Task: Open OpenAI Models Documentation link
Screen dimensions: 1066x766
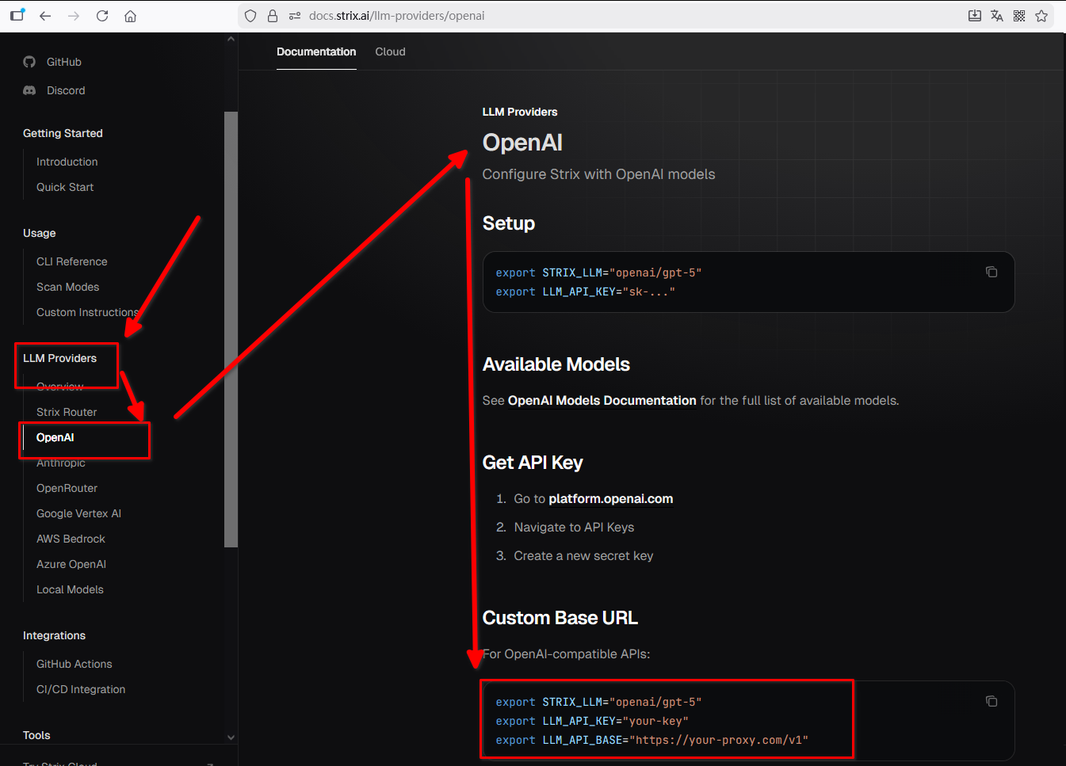Action: (x=602, y=401)
